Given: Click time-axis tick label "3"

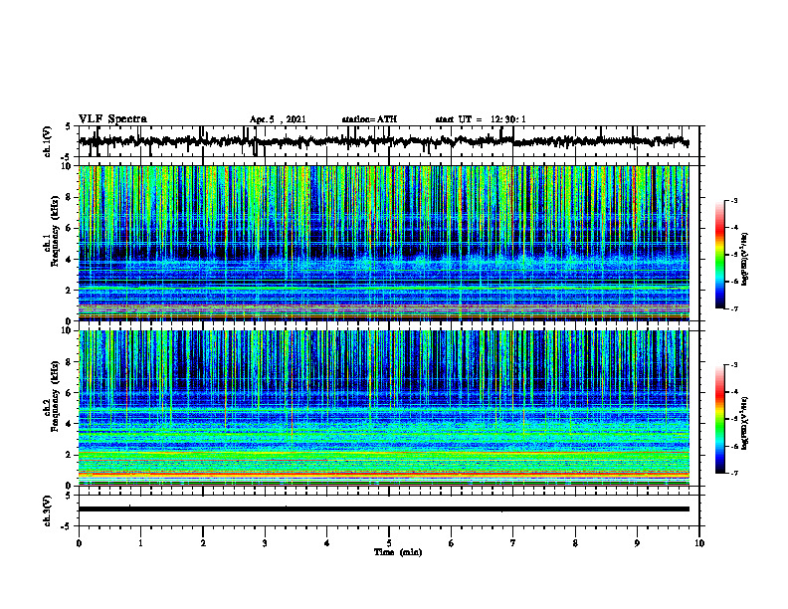Looking at the screenshot, I should tap(265, 543).
